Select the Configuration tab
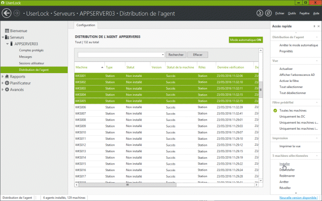 pos(86,25)
